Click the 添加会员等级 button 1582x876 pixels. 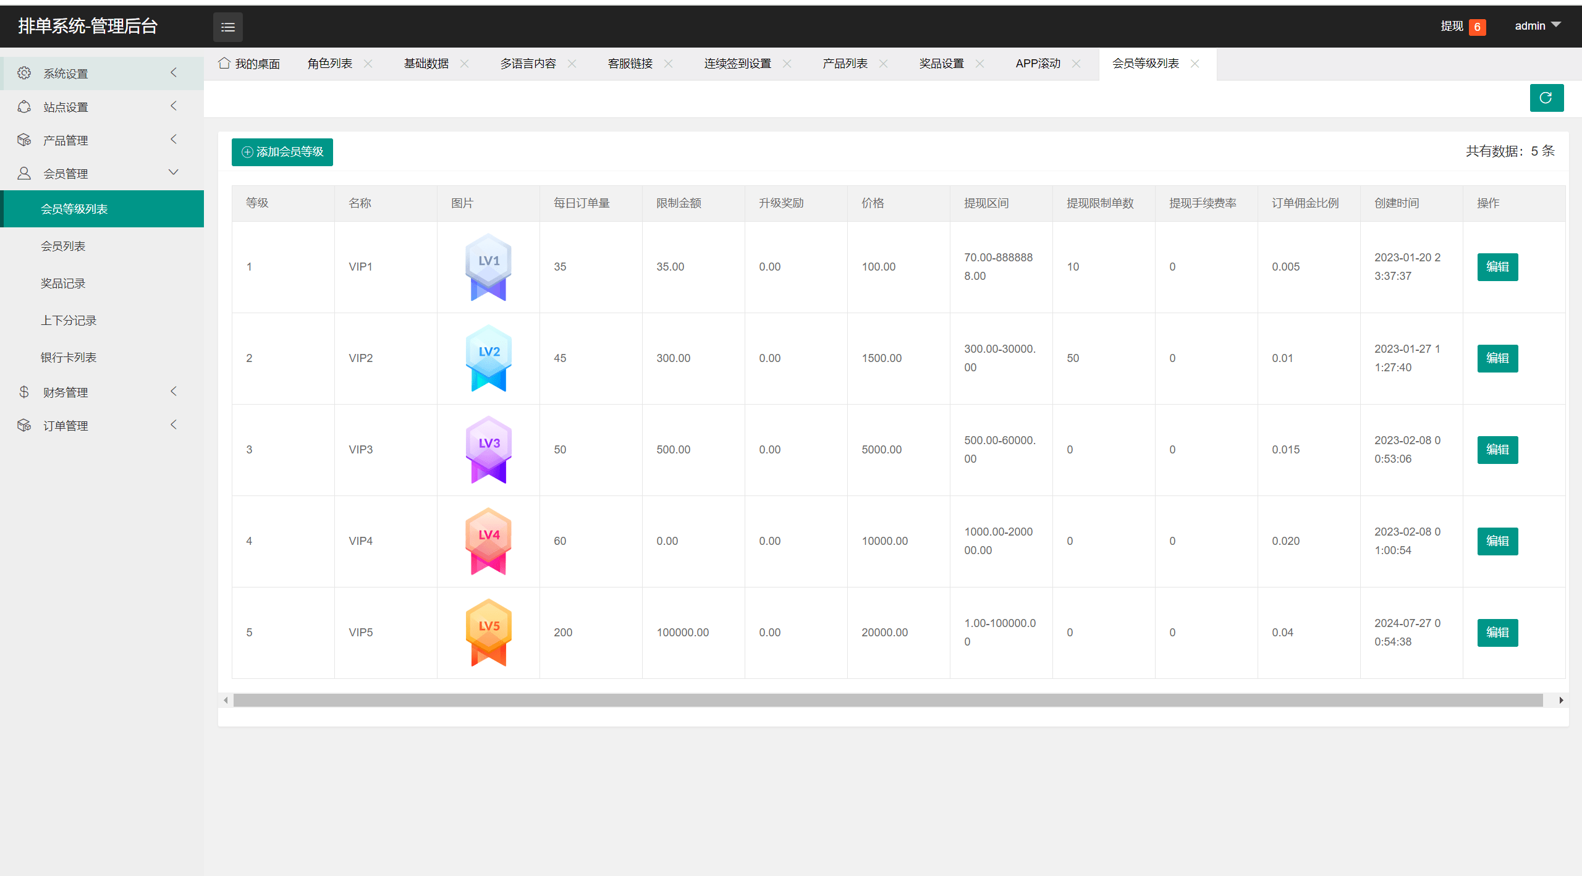282,152
